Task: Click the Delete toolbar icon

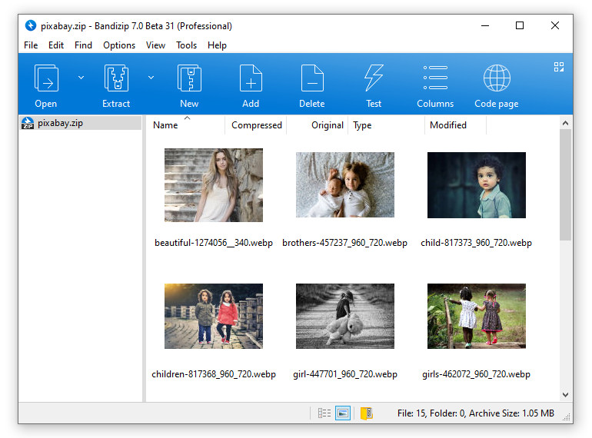Action: click(x=311, y=78)
